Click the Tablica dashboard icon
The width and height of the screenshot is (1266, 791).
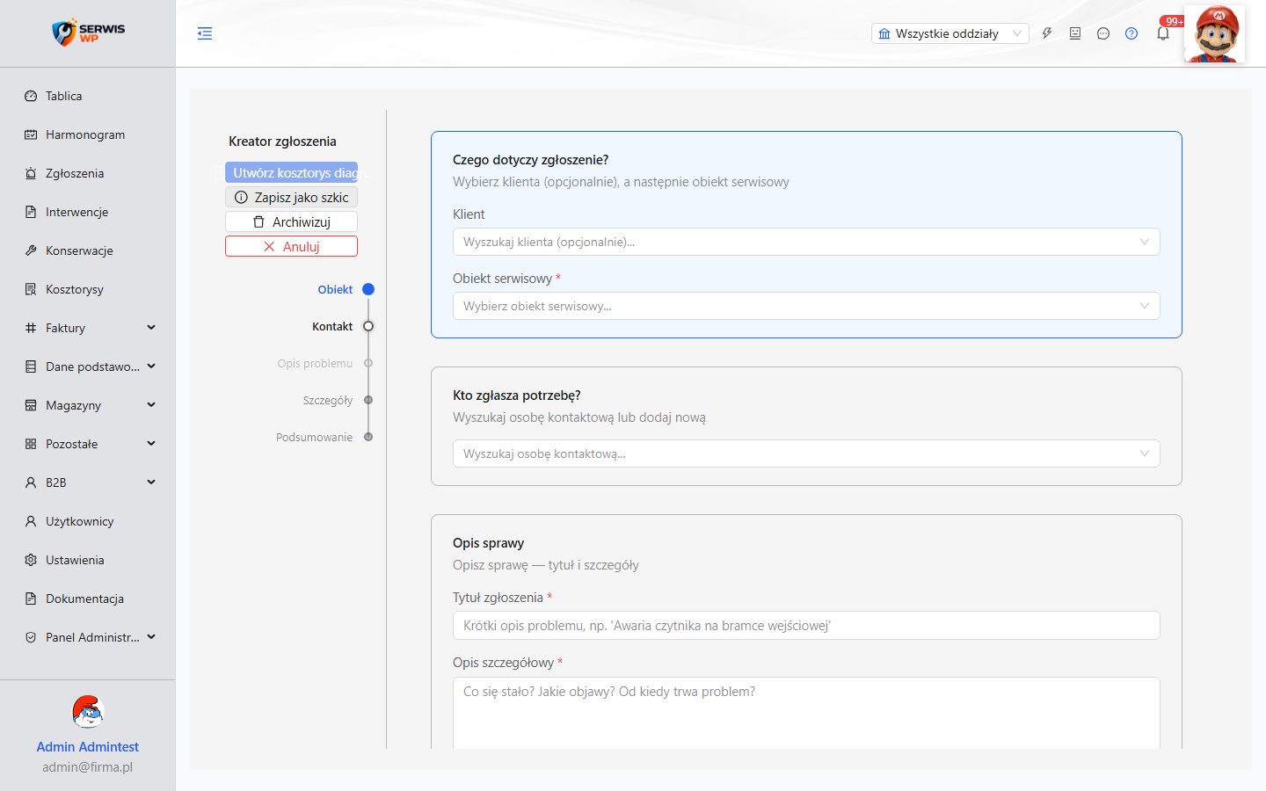point(31,96)
